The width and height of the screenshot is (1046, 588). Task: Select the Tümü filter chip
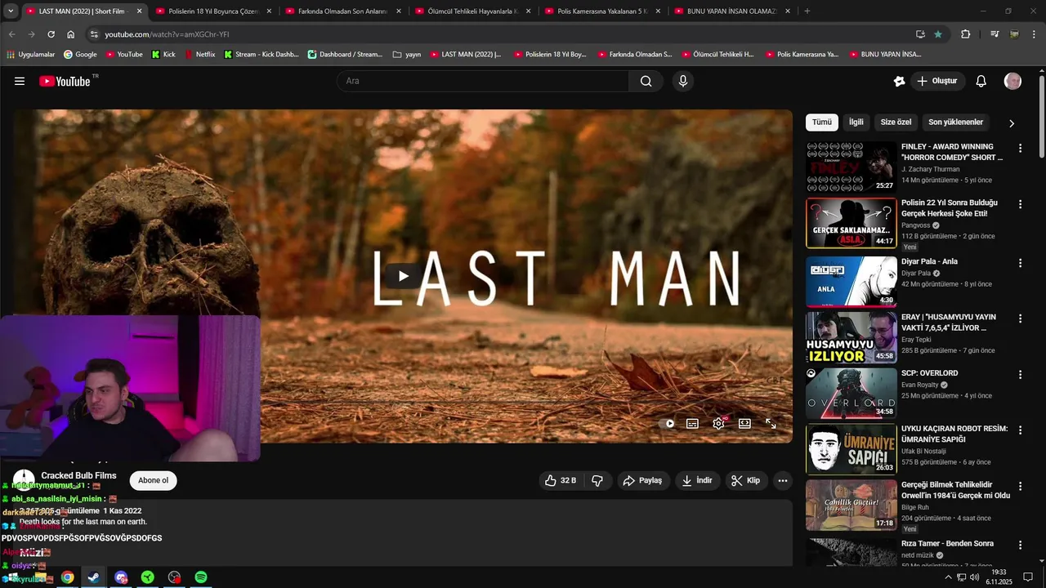(x=821, y=122)
